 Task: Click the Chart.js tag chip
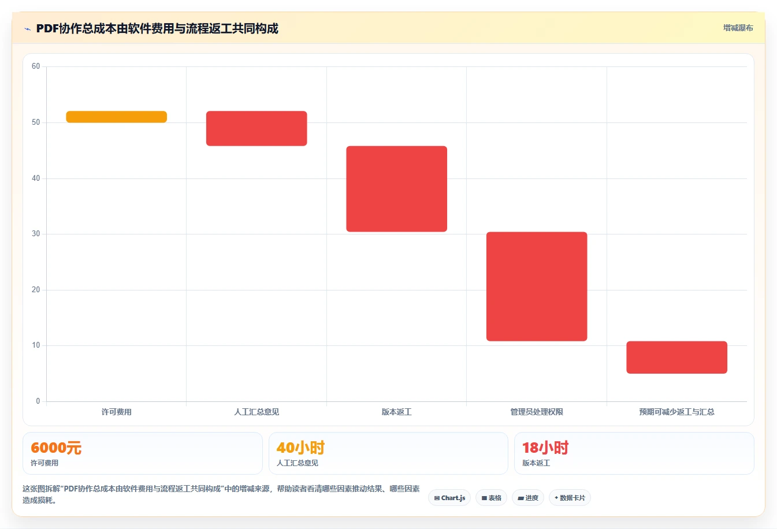click(x=449, y=498)
